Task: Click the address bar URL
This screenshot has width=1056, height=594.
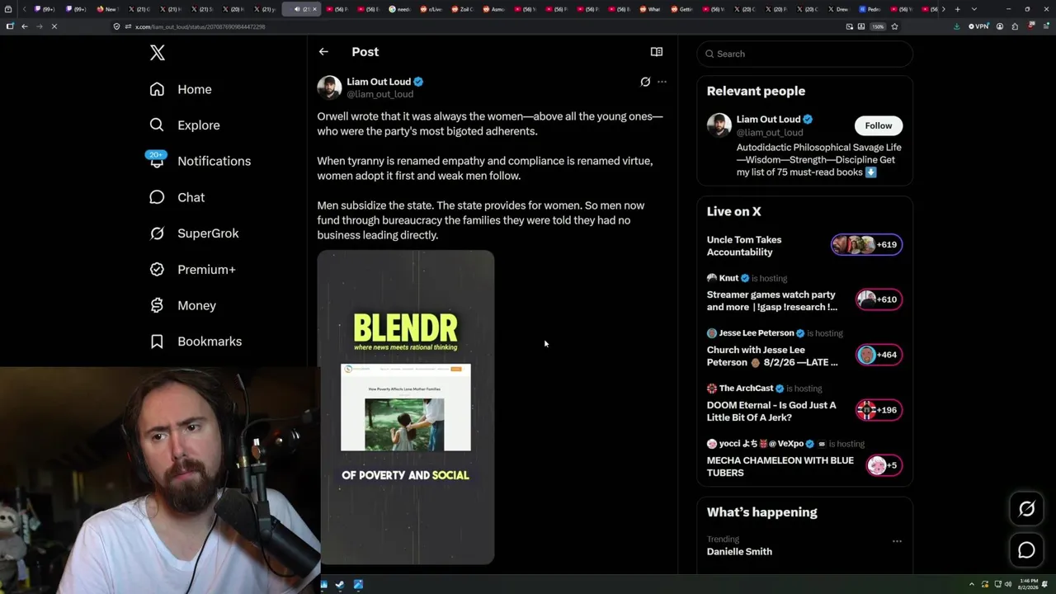Action: click(x=200, y=26)
